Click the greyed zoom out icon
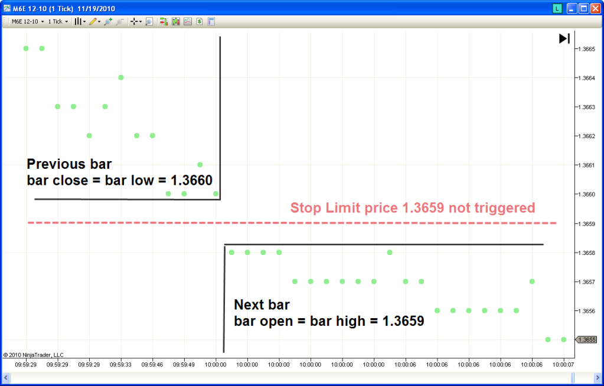 coord(120,22)
